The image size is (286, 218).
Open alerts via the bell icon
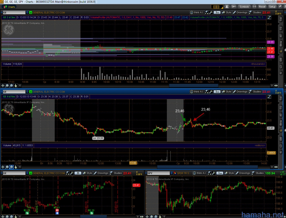227,7
